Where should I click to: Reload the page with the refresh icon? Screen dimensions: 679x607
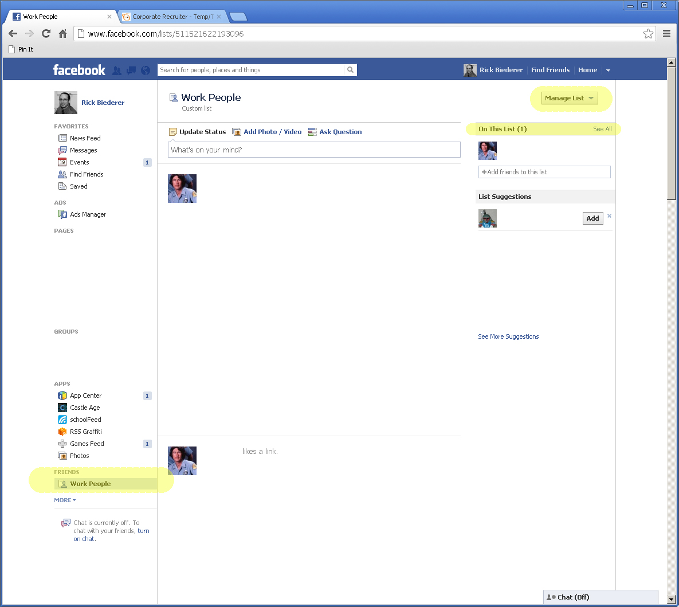click(46, 33)
